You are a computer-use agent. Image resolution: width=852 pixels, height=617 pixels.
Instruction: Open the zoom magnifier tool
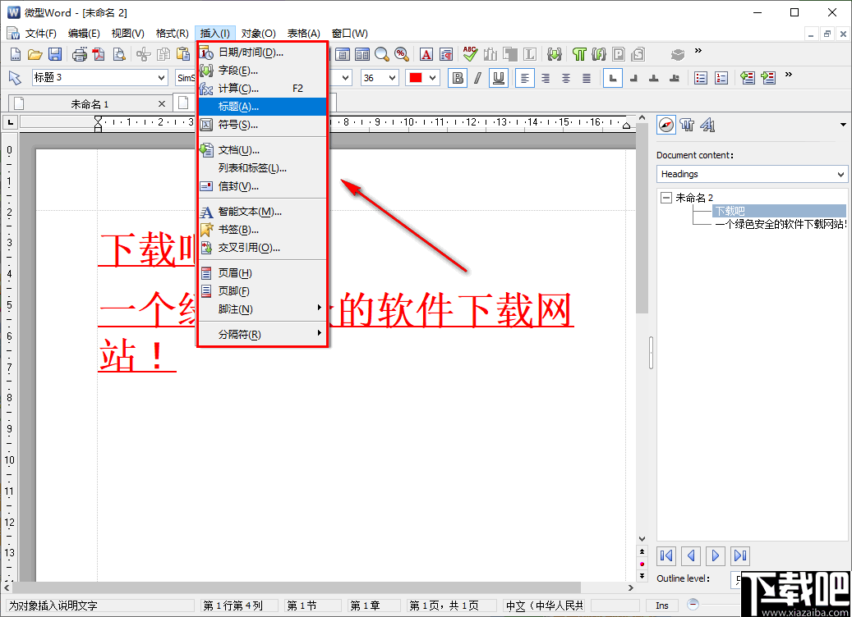[381, 53]
